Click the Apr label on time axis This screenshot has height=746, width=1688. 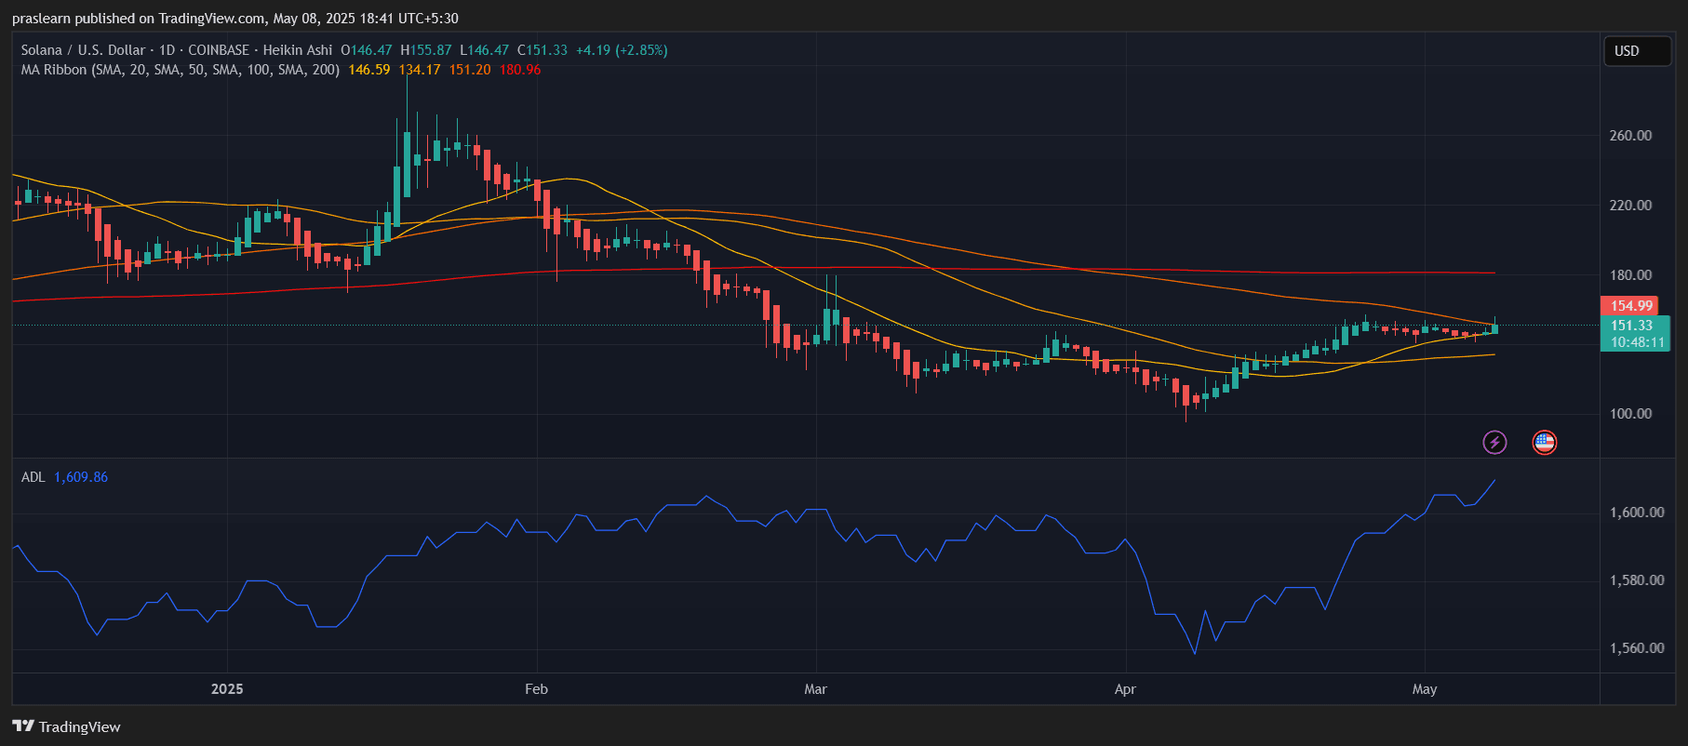[1125, 689]
